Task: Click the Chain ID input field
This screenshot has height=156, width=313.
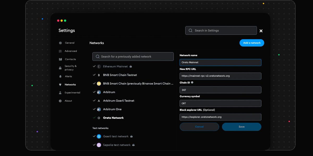Action: pos(220,90)
